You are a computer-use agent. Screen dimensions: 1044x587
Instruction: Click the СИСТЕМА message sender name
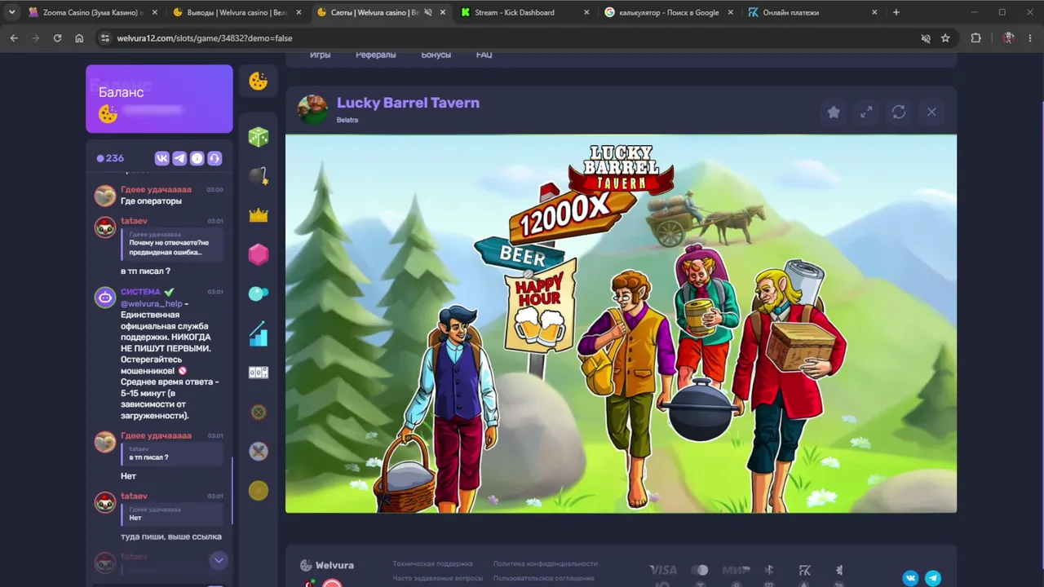[140, 292]
